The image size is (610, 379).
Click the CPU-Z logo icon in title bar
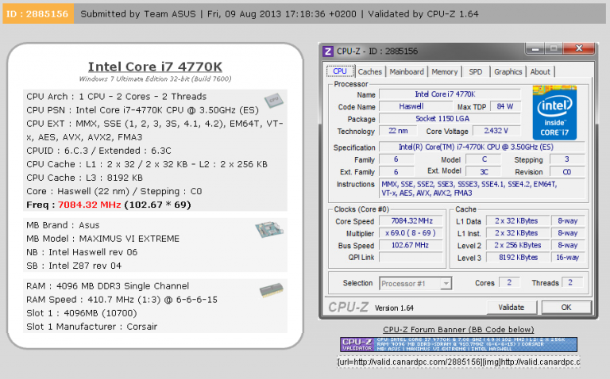point(328,52)
